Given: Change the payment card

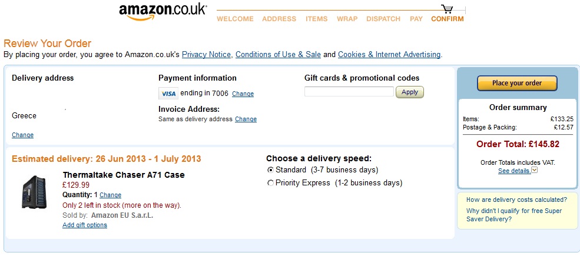Looking at the screenshot, I should tap(243, 94).
